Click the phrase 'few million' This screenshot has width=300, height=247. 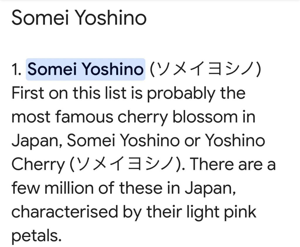click(x=53, y=188)
